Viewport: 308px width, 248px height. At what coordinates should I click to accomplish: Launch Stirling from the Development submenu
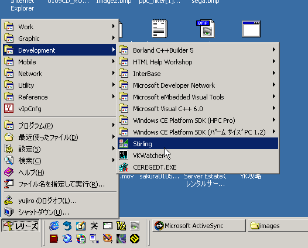tap(198, 144)
